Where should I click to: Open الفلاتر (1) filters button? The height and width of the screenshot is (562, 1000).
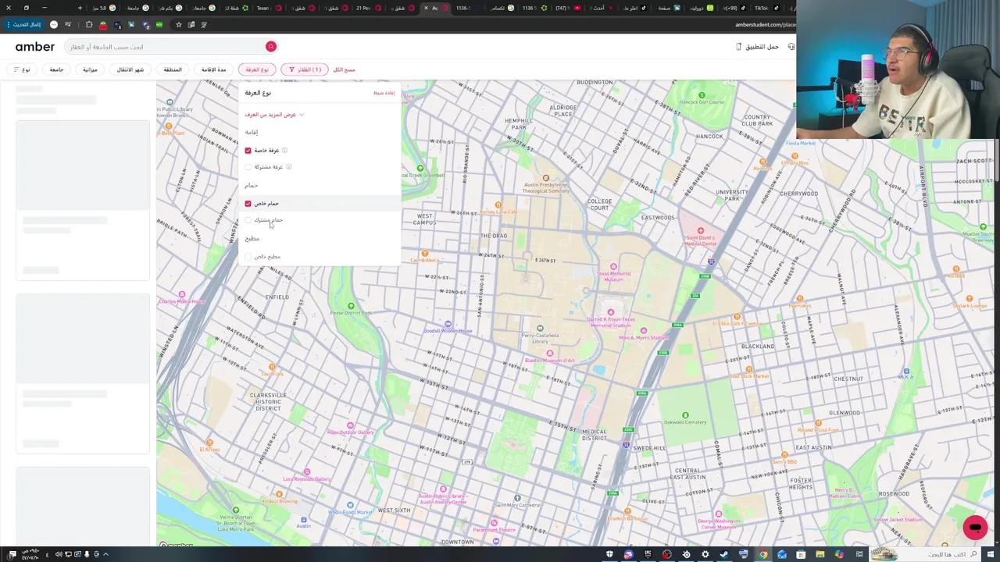coord(304,69)
